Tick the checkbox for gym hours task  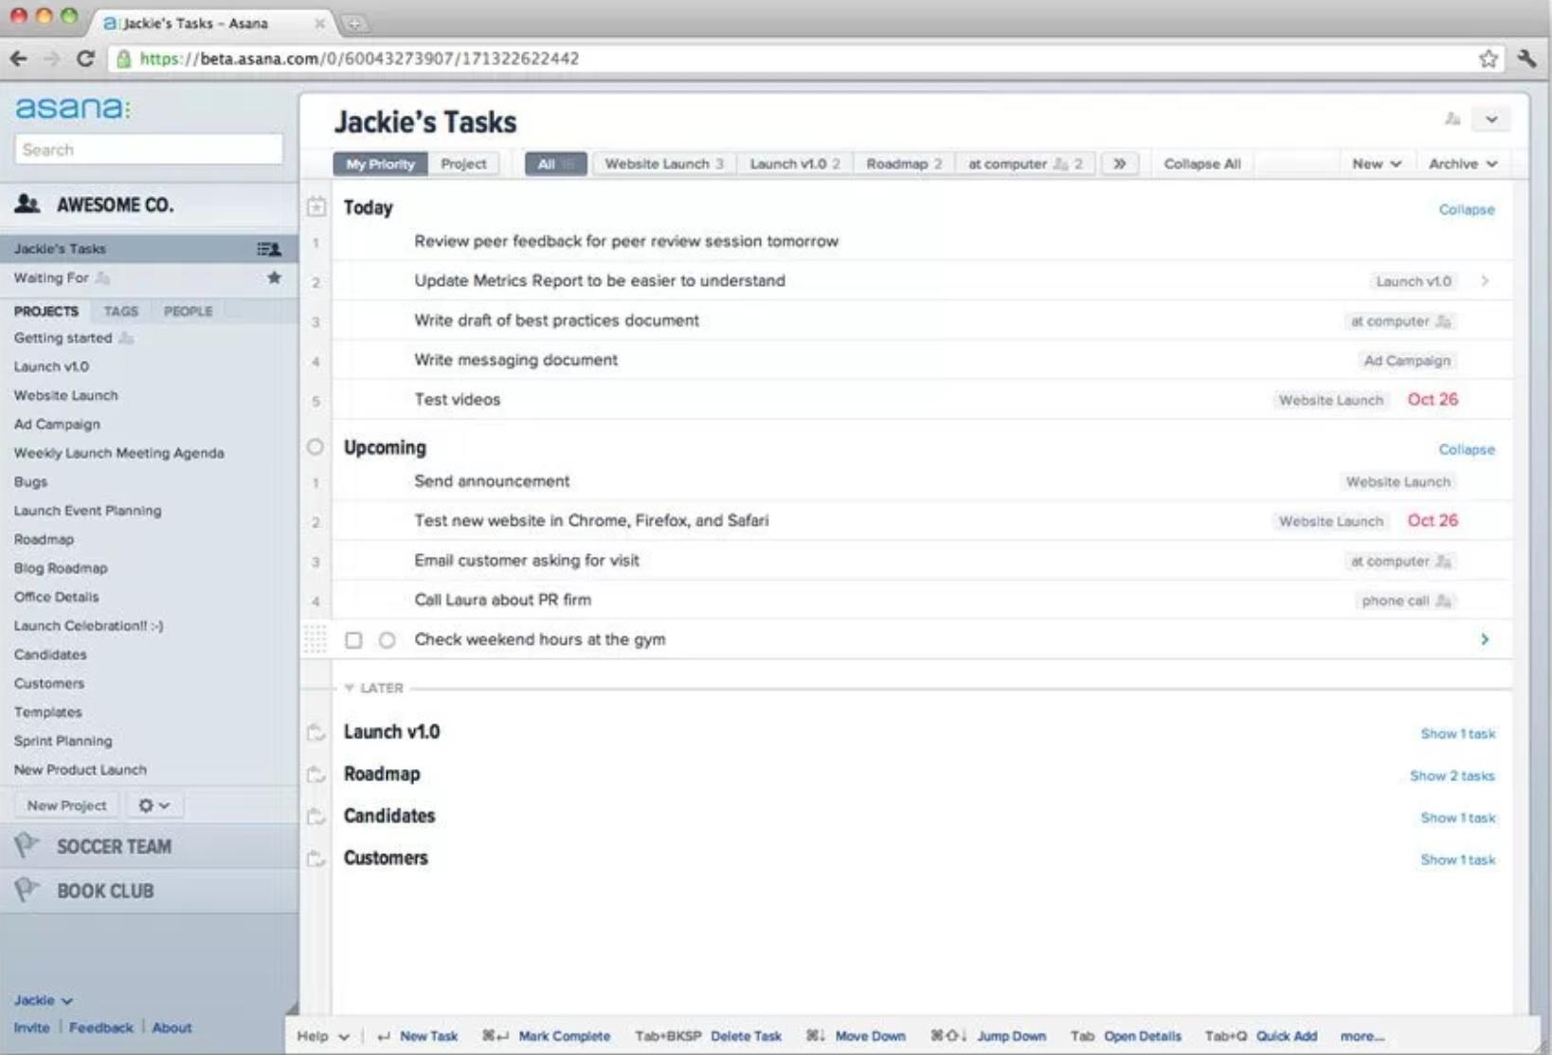pos(353,640)
